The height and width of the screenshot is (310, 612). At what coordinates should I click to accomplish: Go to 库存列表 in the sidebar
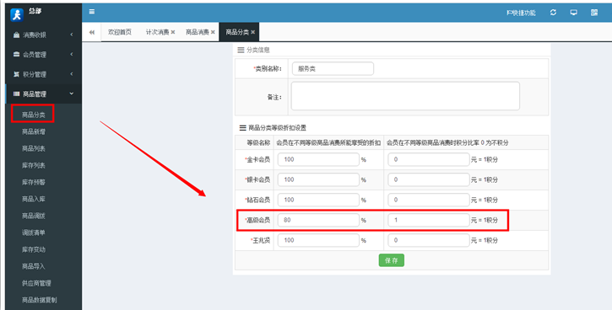(34, 165)
